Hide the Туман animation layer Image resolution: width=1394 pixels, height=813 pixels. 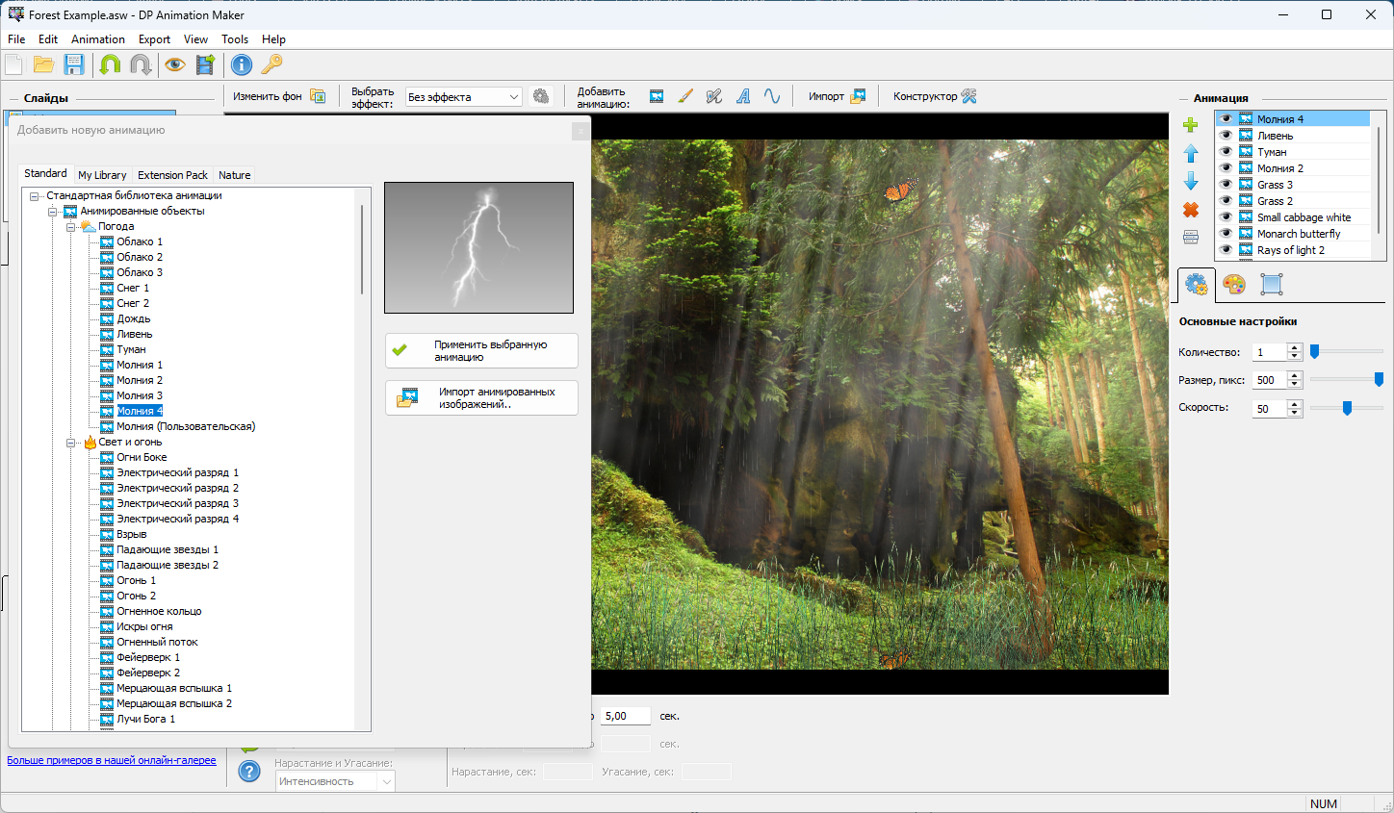point(1226,152)
